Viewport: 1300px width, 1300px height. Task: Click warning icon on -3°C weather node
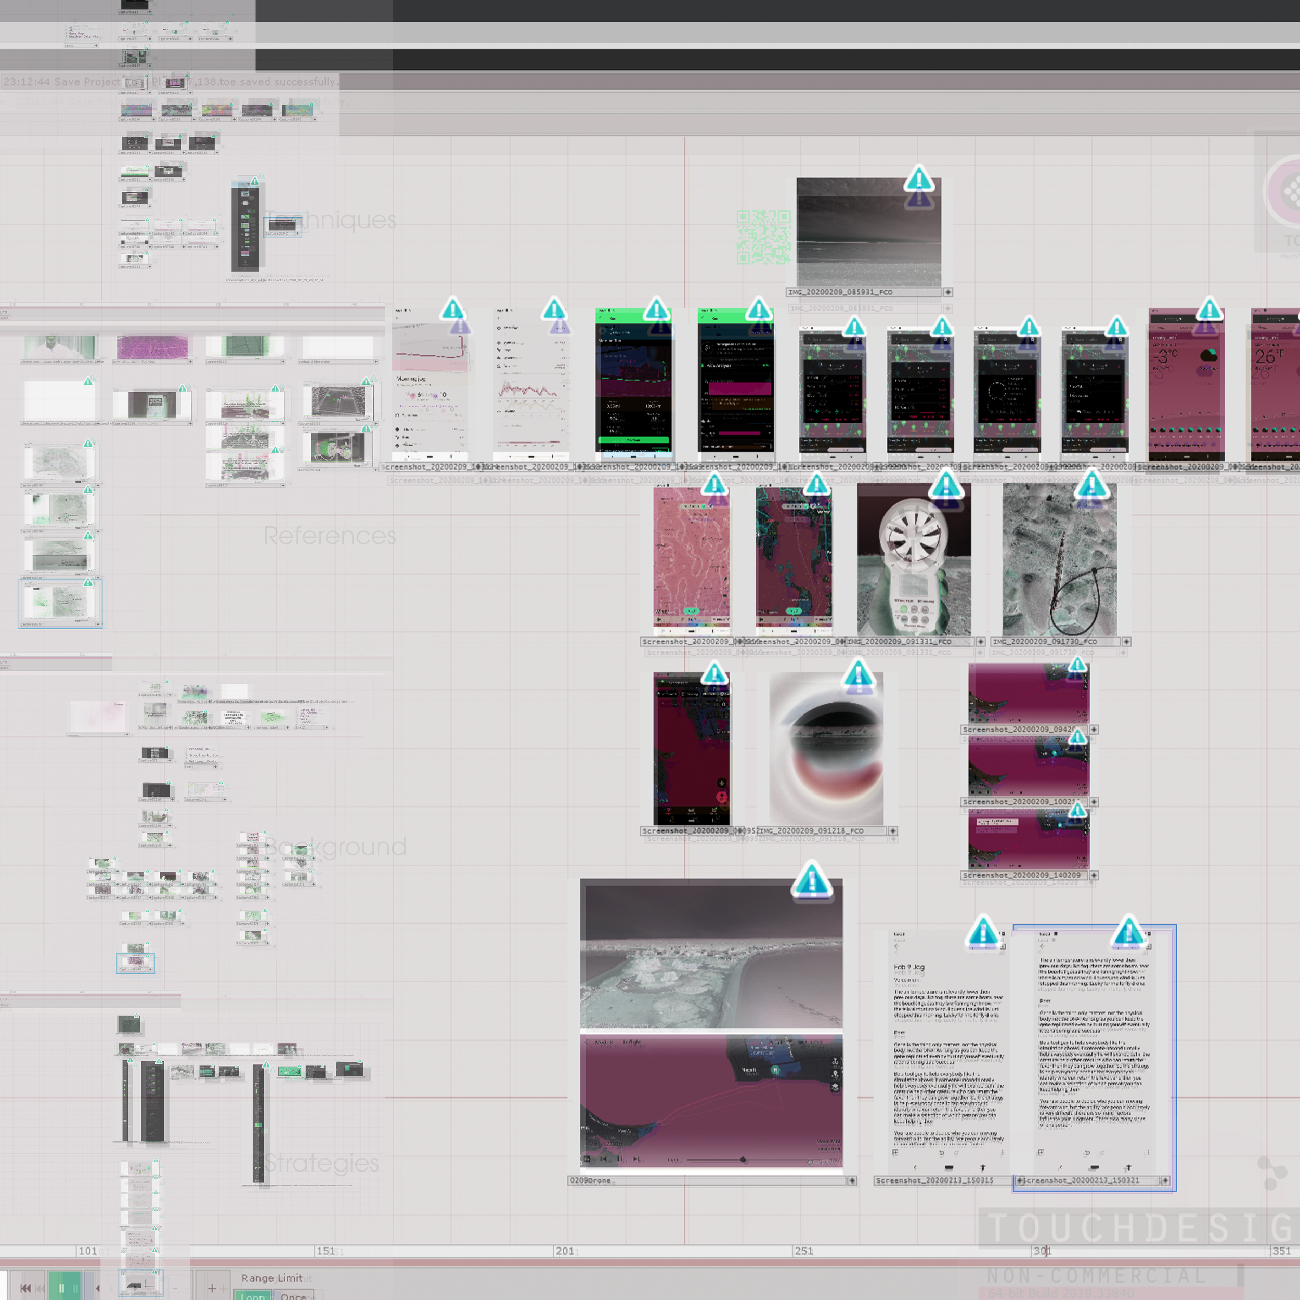(1209, 309)
